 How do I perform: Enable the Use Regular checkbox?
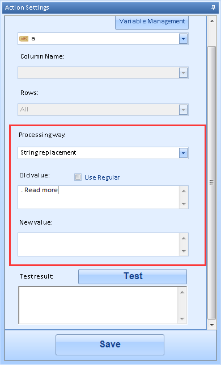click(78, 177)
